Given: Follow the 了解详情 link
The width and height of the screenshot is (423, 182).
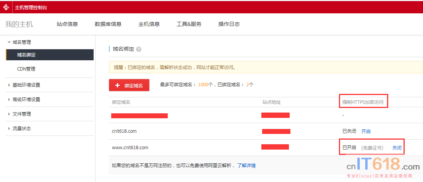Looking at the screenshot, I should (x=246, y=166).
